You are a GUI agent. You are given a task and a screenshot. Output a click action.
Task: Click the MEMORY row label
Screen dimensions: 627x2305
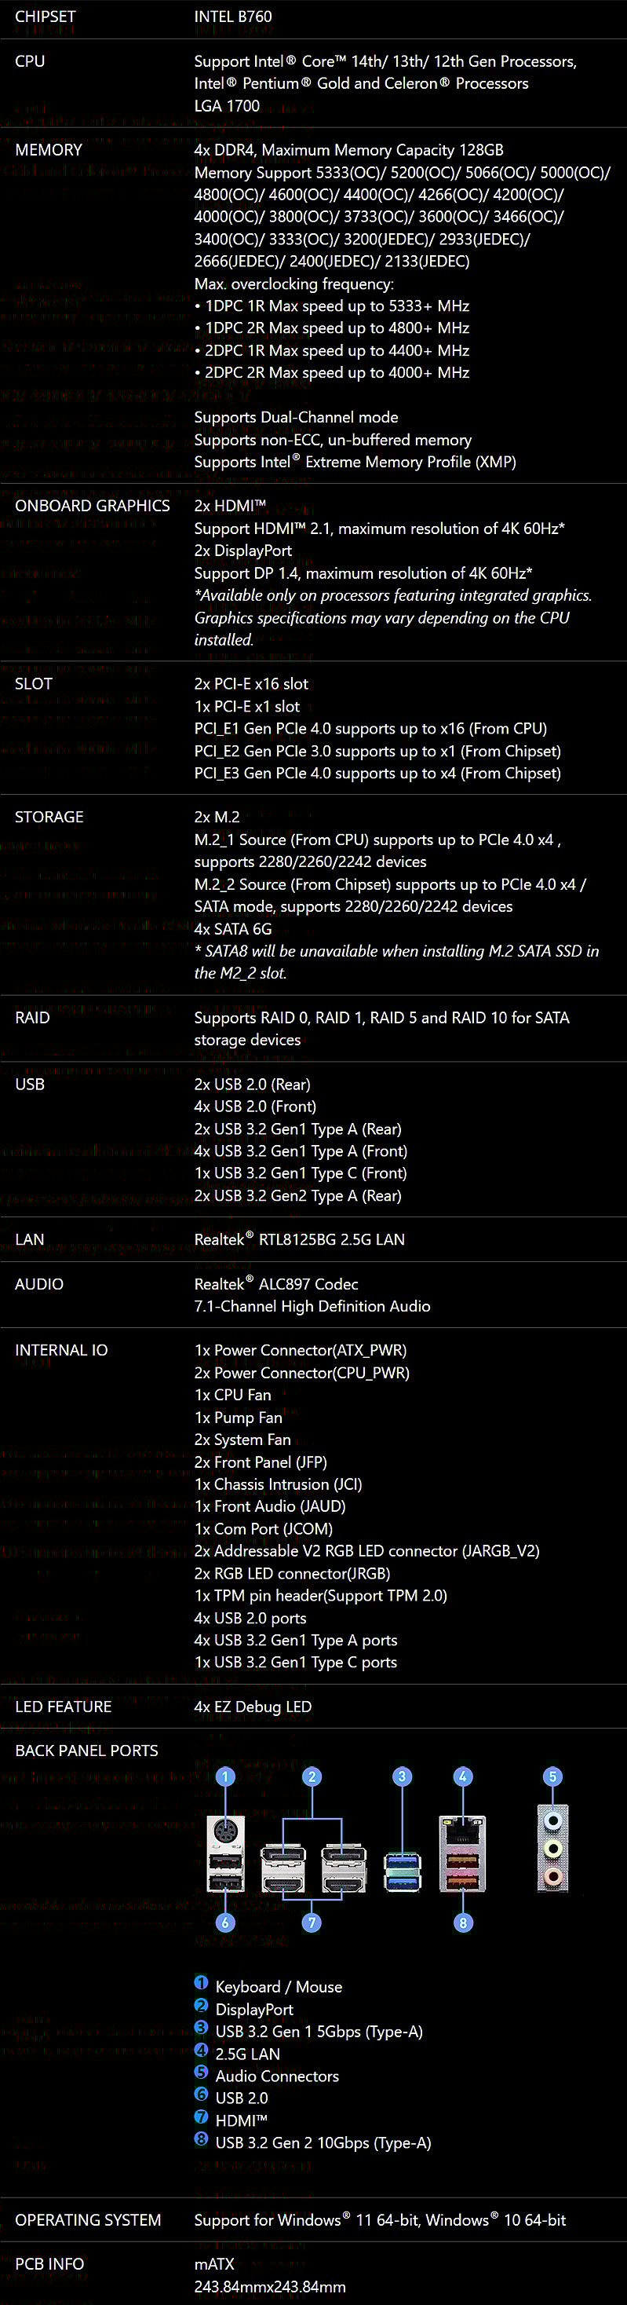(x=49, y=150)
